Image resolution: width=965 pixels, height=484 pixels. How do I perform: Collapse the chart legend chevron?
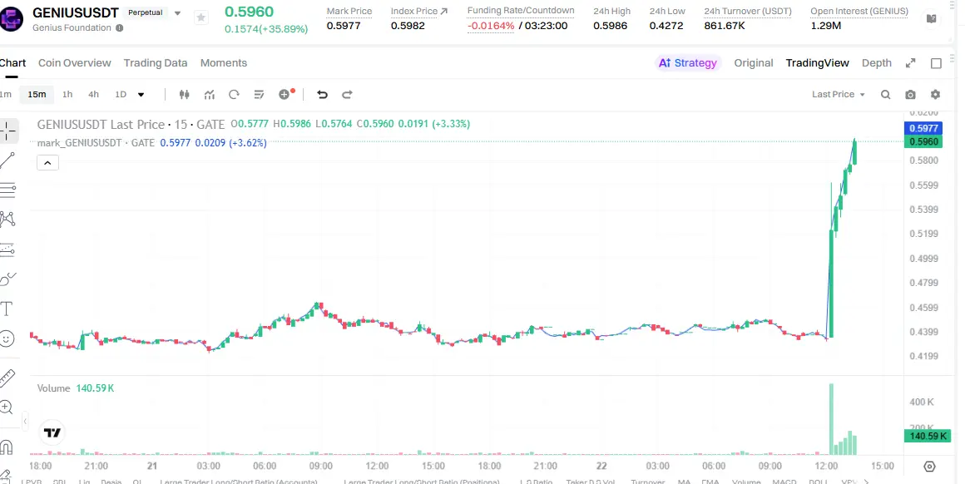(47, 163)
